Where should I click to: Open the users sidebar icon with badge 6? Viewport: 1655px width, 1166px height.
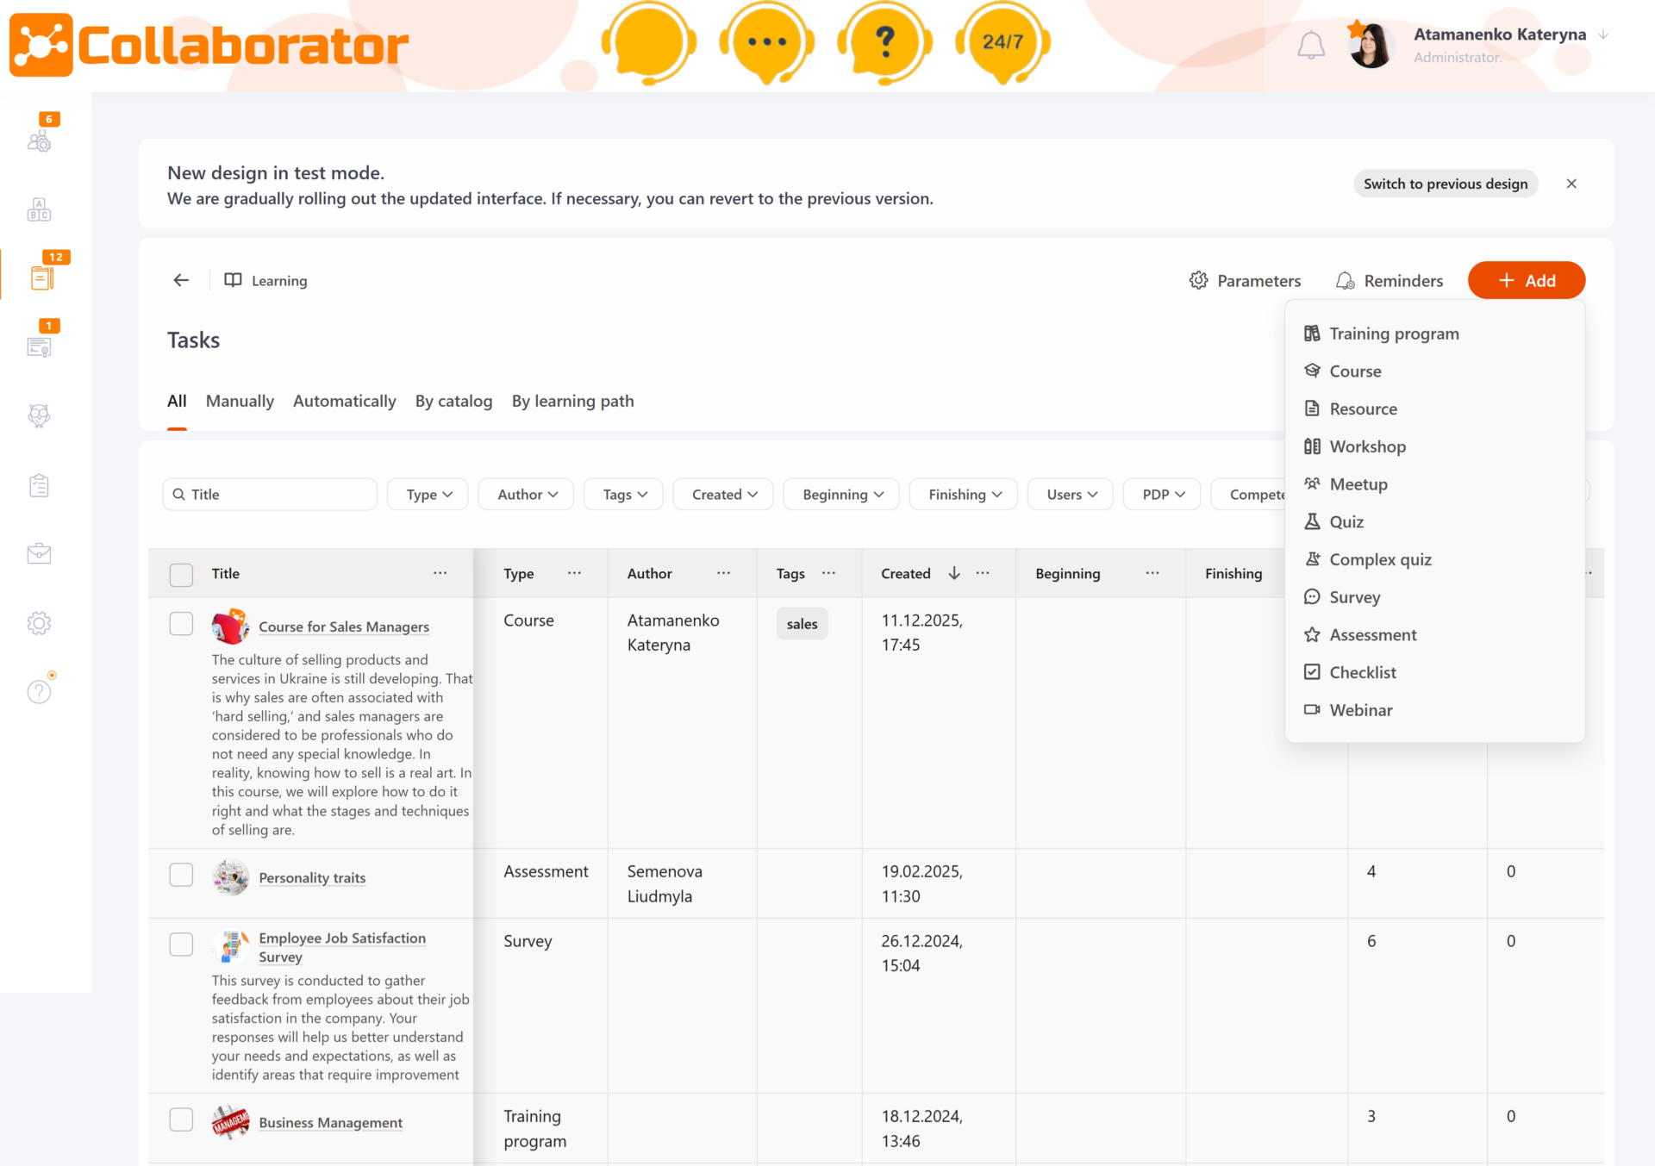click(40, 140)
